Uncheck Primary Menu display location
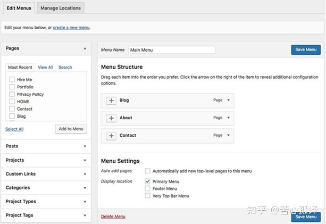Image resolution: width=326 pixels, height=224 pixels. (148, 181)
